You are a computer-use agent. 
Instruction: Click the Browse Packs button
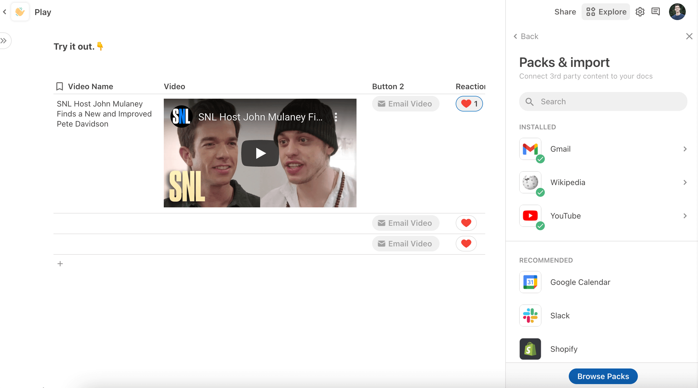pos(603,376)
